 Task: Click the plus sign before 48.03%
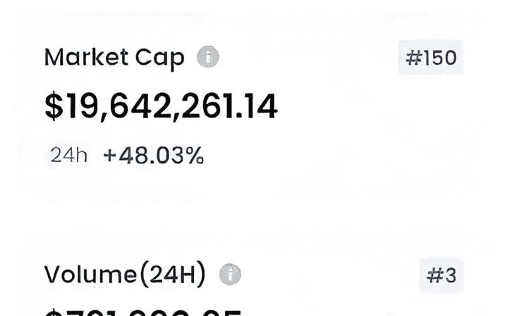pyautogui.click(x=109, y=156)
